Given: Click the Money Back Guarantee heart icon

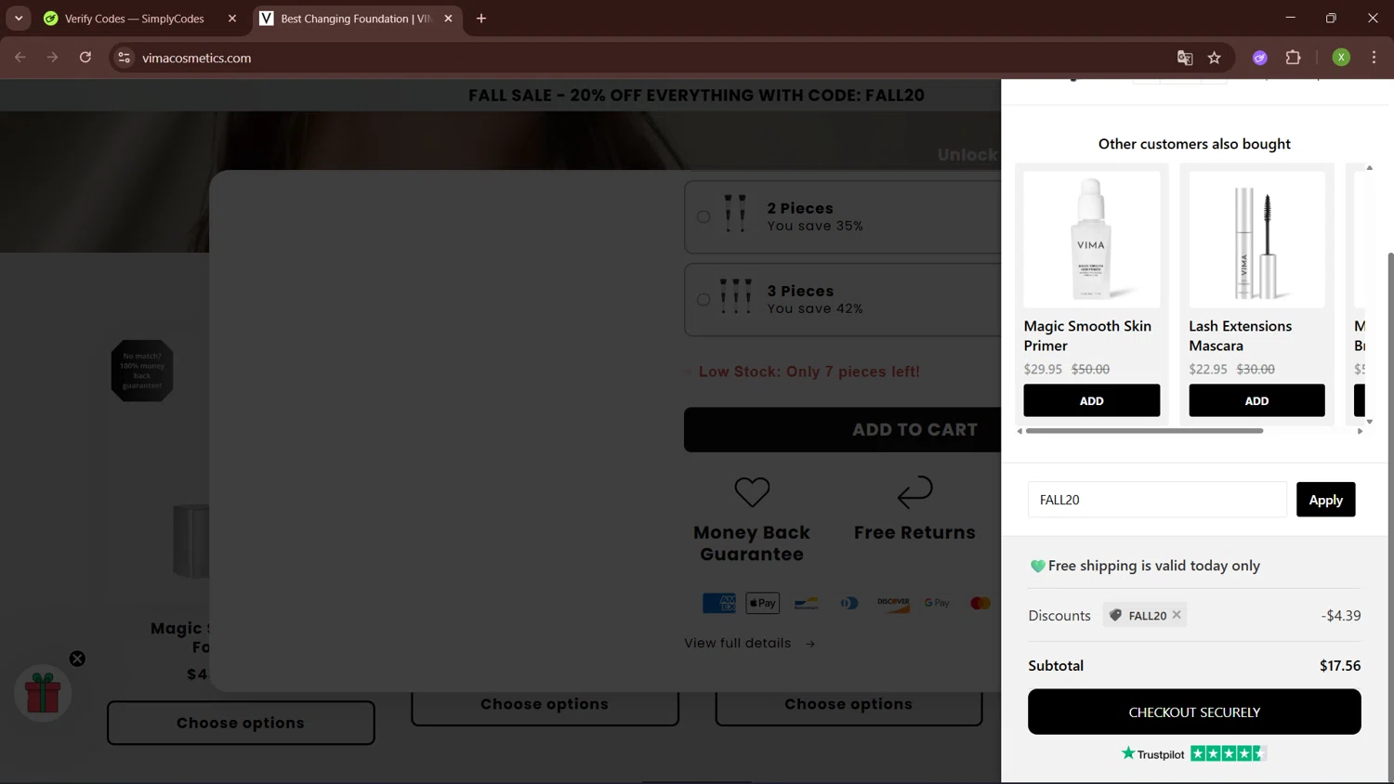Looking at the screenshot, I should (752, 492).
